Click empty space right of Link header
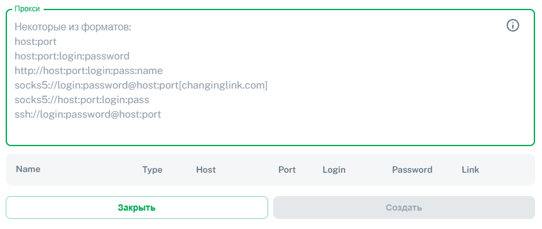The width and height of the screenshot is (542, 229). 507,170
